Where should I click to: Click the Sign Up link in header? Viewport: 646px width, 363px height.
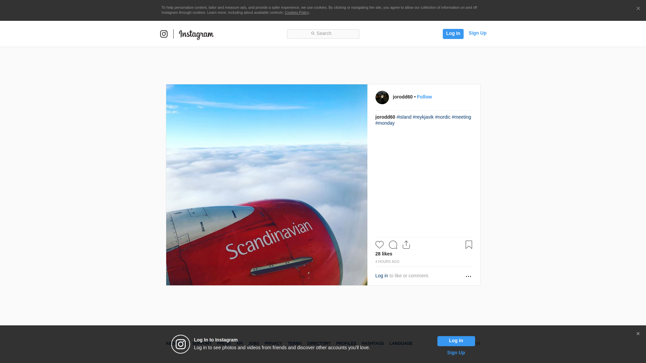point(477,33)
